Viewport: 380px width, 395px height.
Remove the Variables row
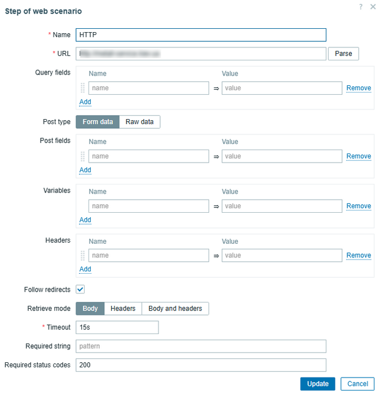point(359,206)
